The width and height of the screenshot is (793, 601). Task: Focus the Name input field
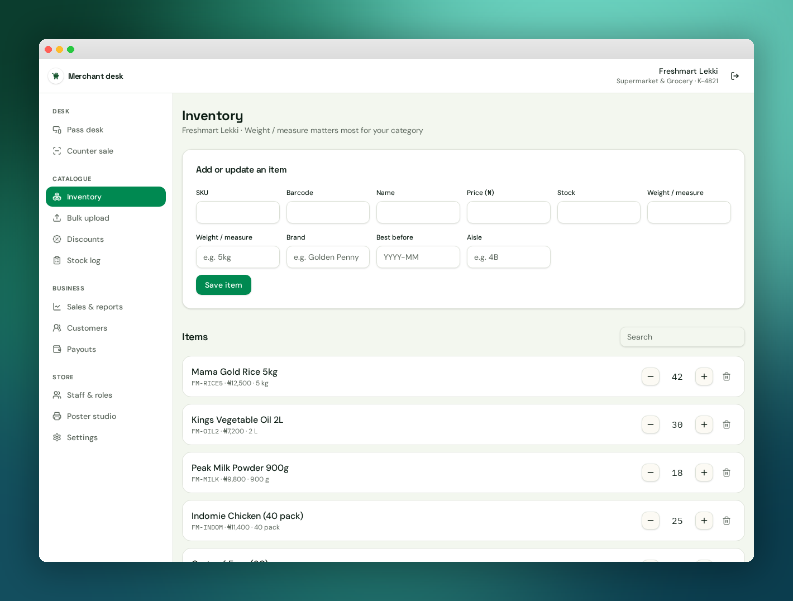(418, 212)
